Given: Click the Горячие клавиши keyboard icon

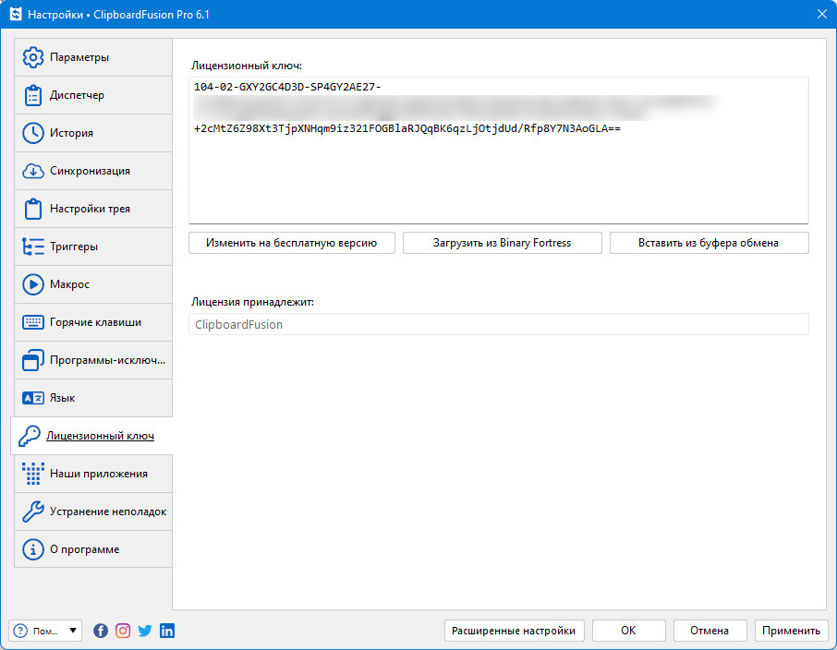Looking at the screenshot, I should pos(33,322).
